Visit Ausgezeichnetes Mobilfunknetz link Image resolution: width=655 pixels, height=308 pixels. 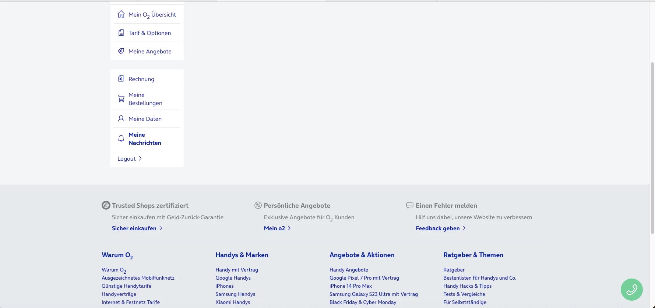pos(138,278)
